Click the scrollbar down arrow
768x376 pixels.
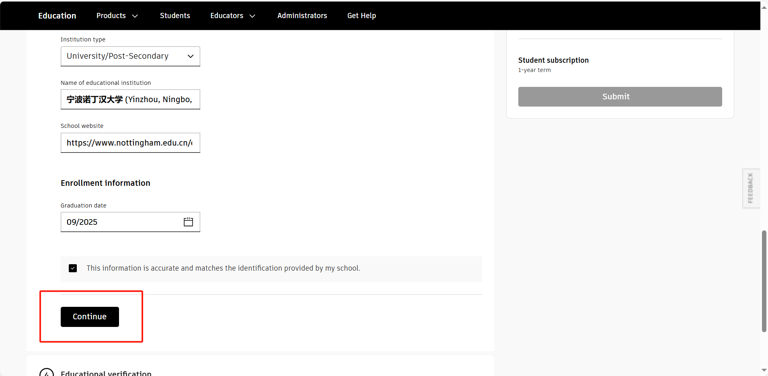[764, 370]
